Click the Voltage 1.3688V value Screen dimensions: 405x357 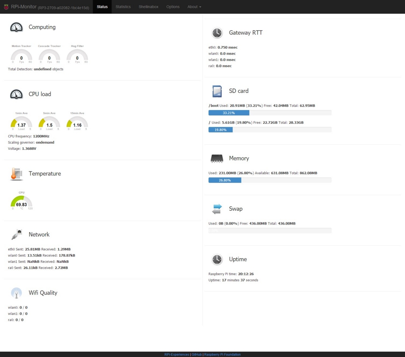(x=29, y=149)
